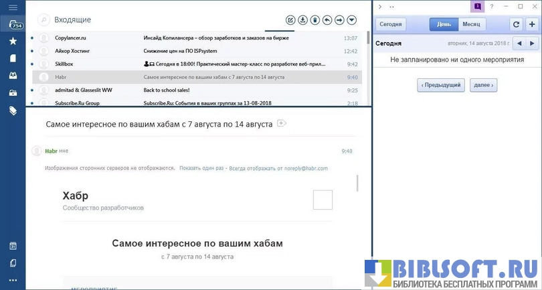This screenshot has width=542, height=290.
Task: Forward message using right arrow icon
Action: [339, 20]
